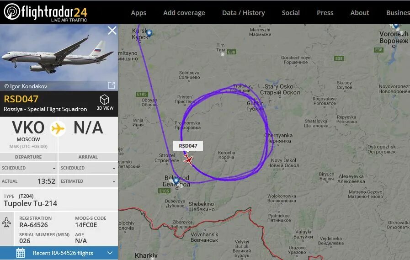Click the yellow plane route icon
The image size is (410, 260).
point(58,128)
